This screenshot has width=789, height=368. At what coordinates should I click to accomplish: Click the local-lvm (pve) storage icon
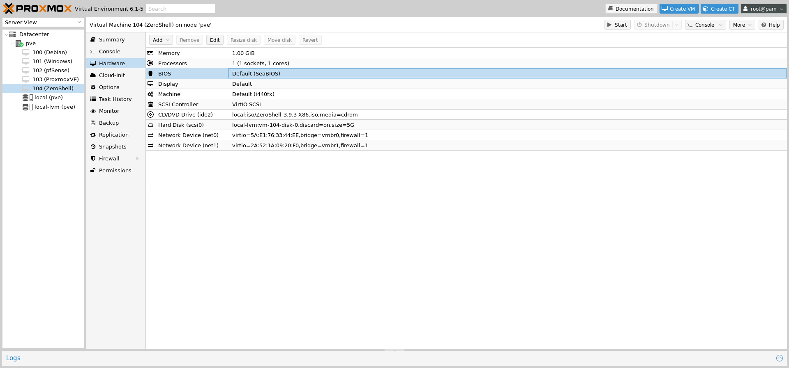28,107
